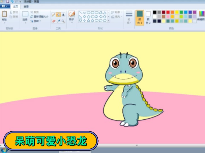Activate the Color 1 (颜色 1) selector

[140, 18]
